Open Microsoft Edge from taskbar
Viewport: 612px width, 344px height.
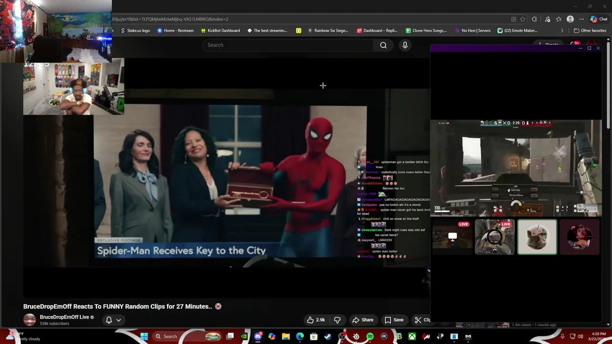300,336
